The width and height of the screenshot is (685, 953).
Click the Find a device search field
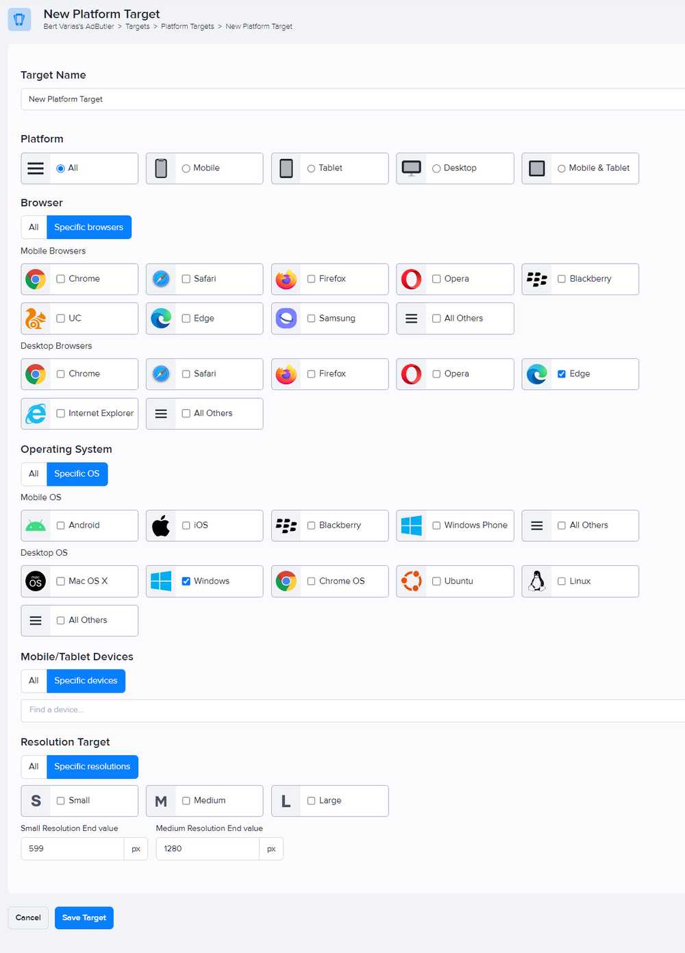pyautogui.click(x=353, y=710)
